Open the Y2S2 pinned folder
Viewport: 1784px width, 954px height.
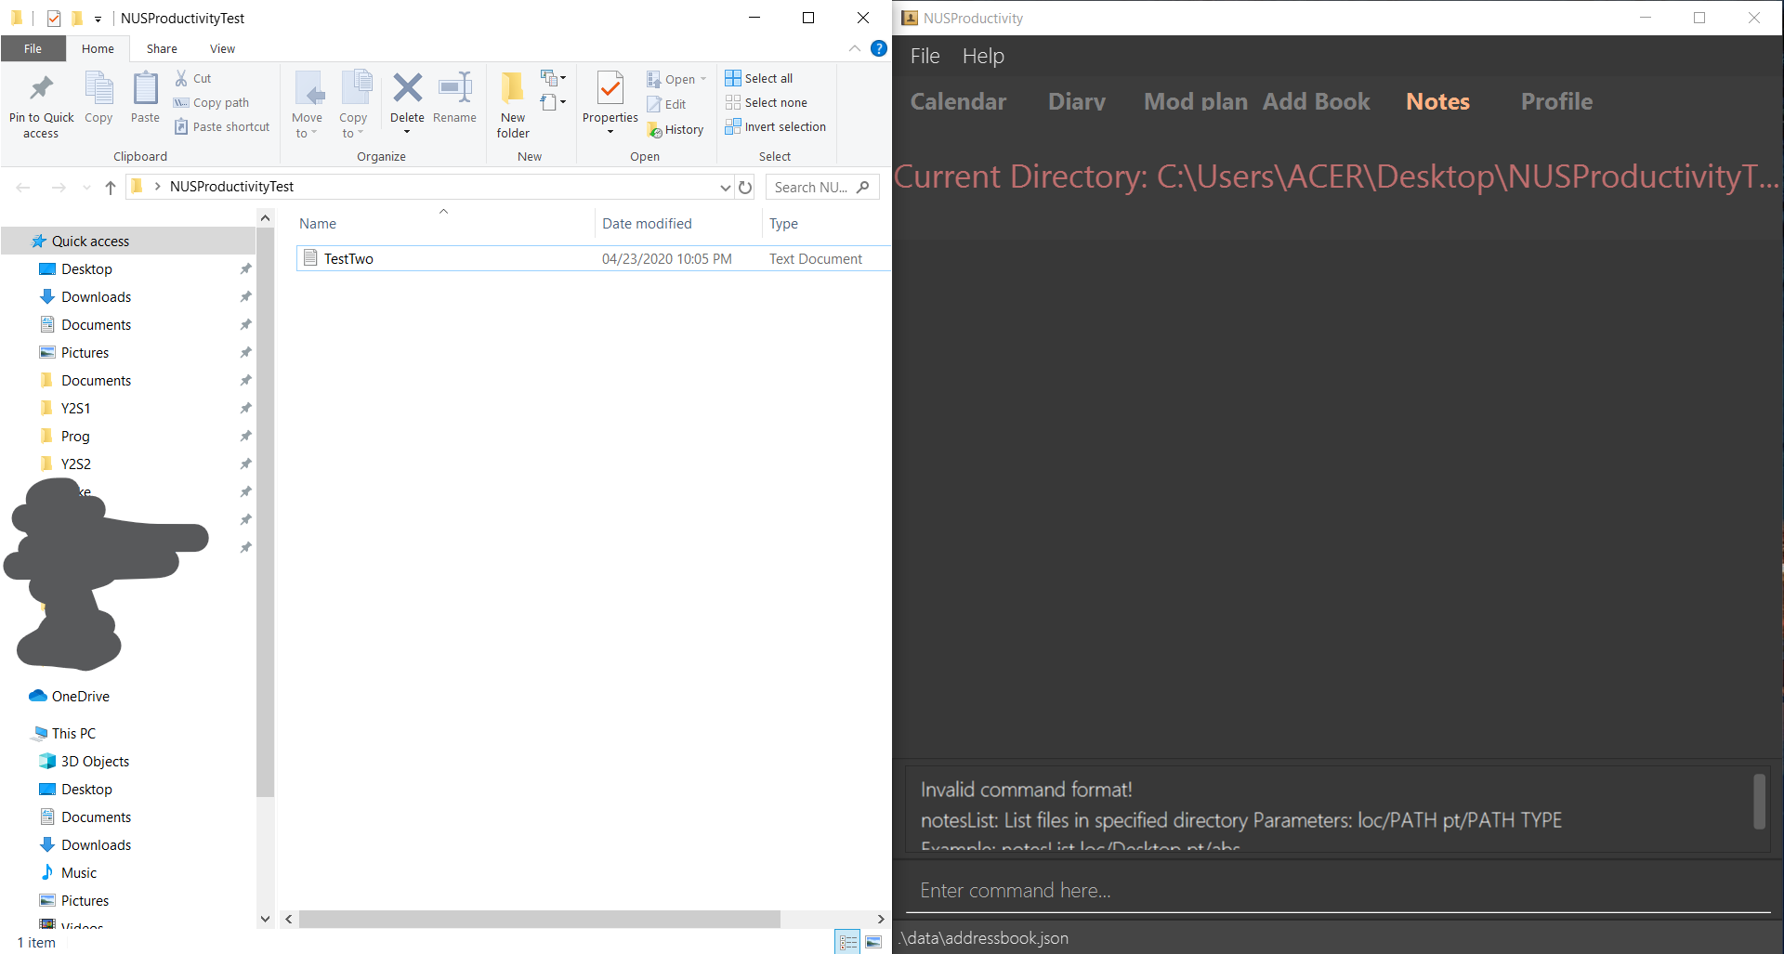point(76,464)
